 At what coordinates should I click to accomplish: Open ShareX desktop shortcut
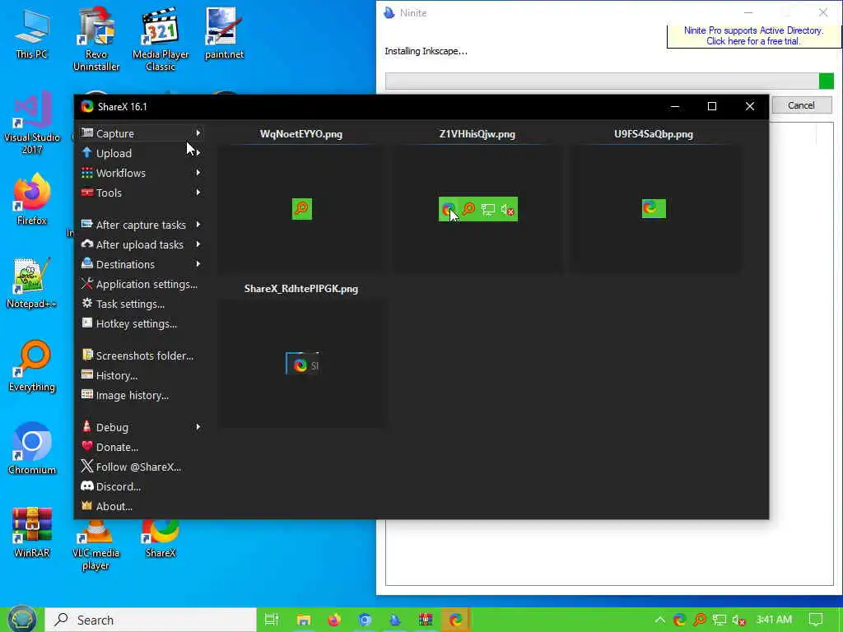(x=161, y=539)
